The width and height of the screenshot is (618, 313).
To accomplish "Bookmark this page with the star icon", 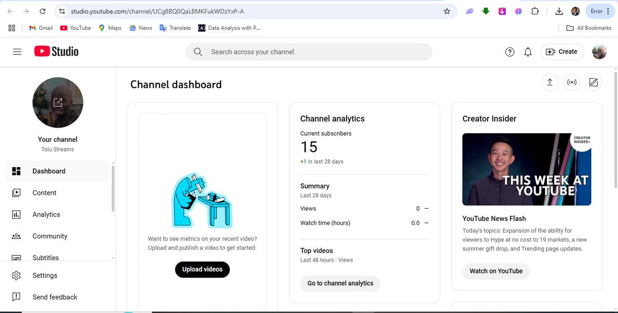I will [x=447, y=11].
